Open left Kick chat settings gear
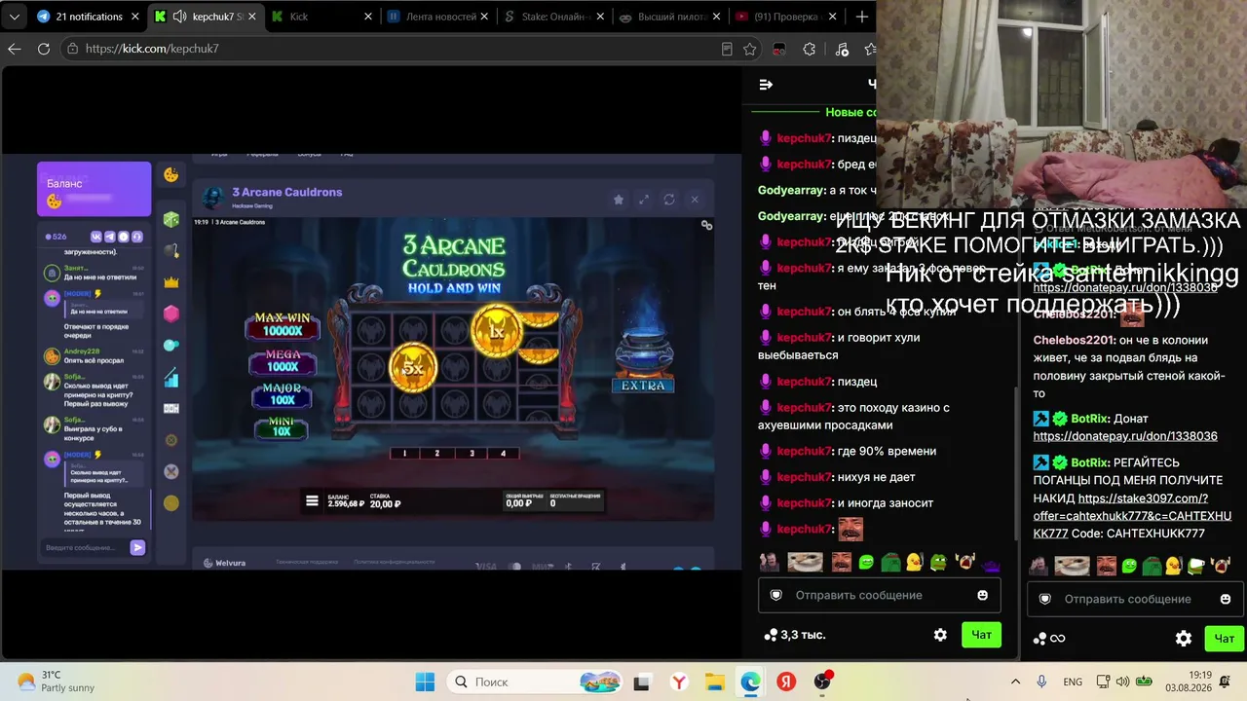 tap(940, 635)
